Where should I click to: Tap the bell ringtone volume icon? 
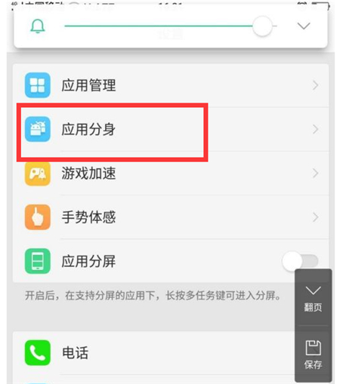38,26
